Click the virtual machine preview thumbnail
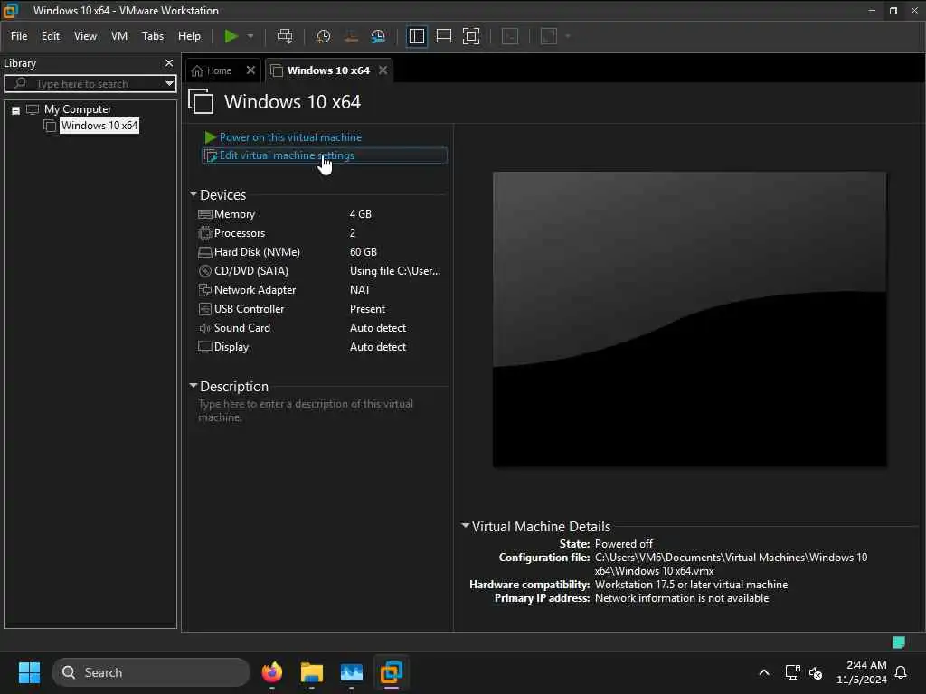Screen dimensions: 926x694 (689, 319)
